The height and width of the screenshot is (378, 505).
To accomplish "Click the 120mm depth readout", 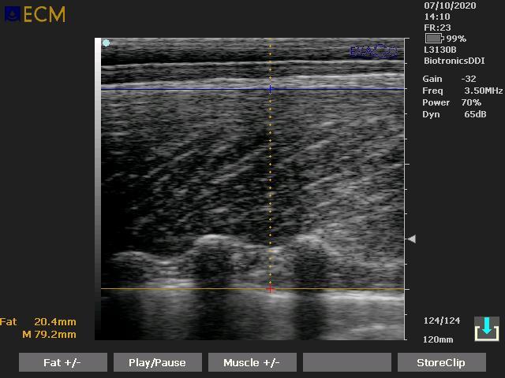I will pos(438,339).
